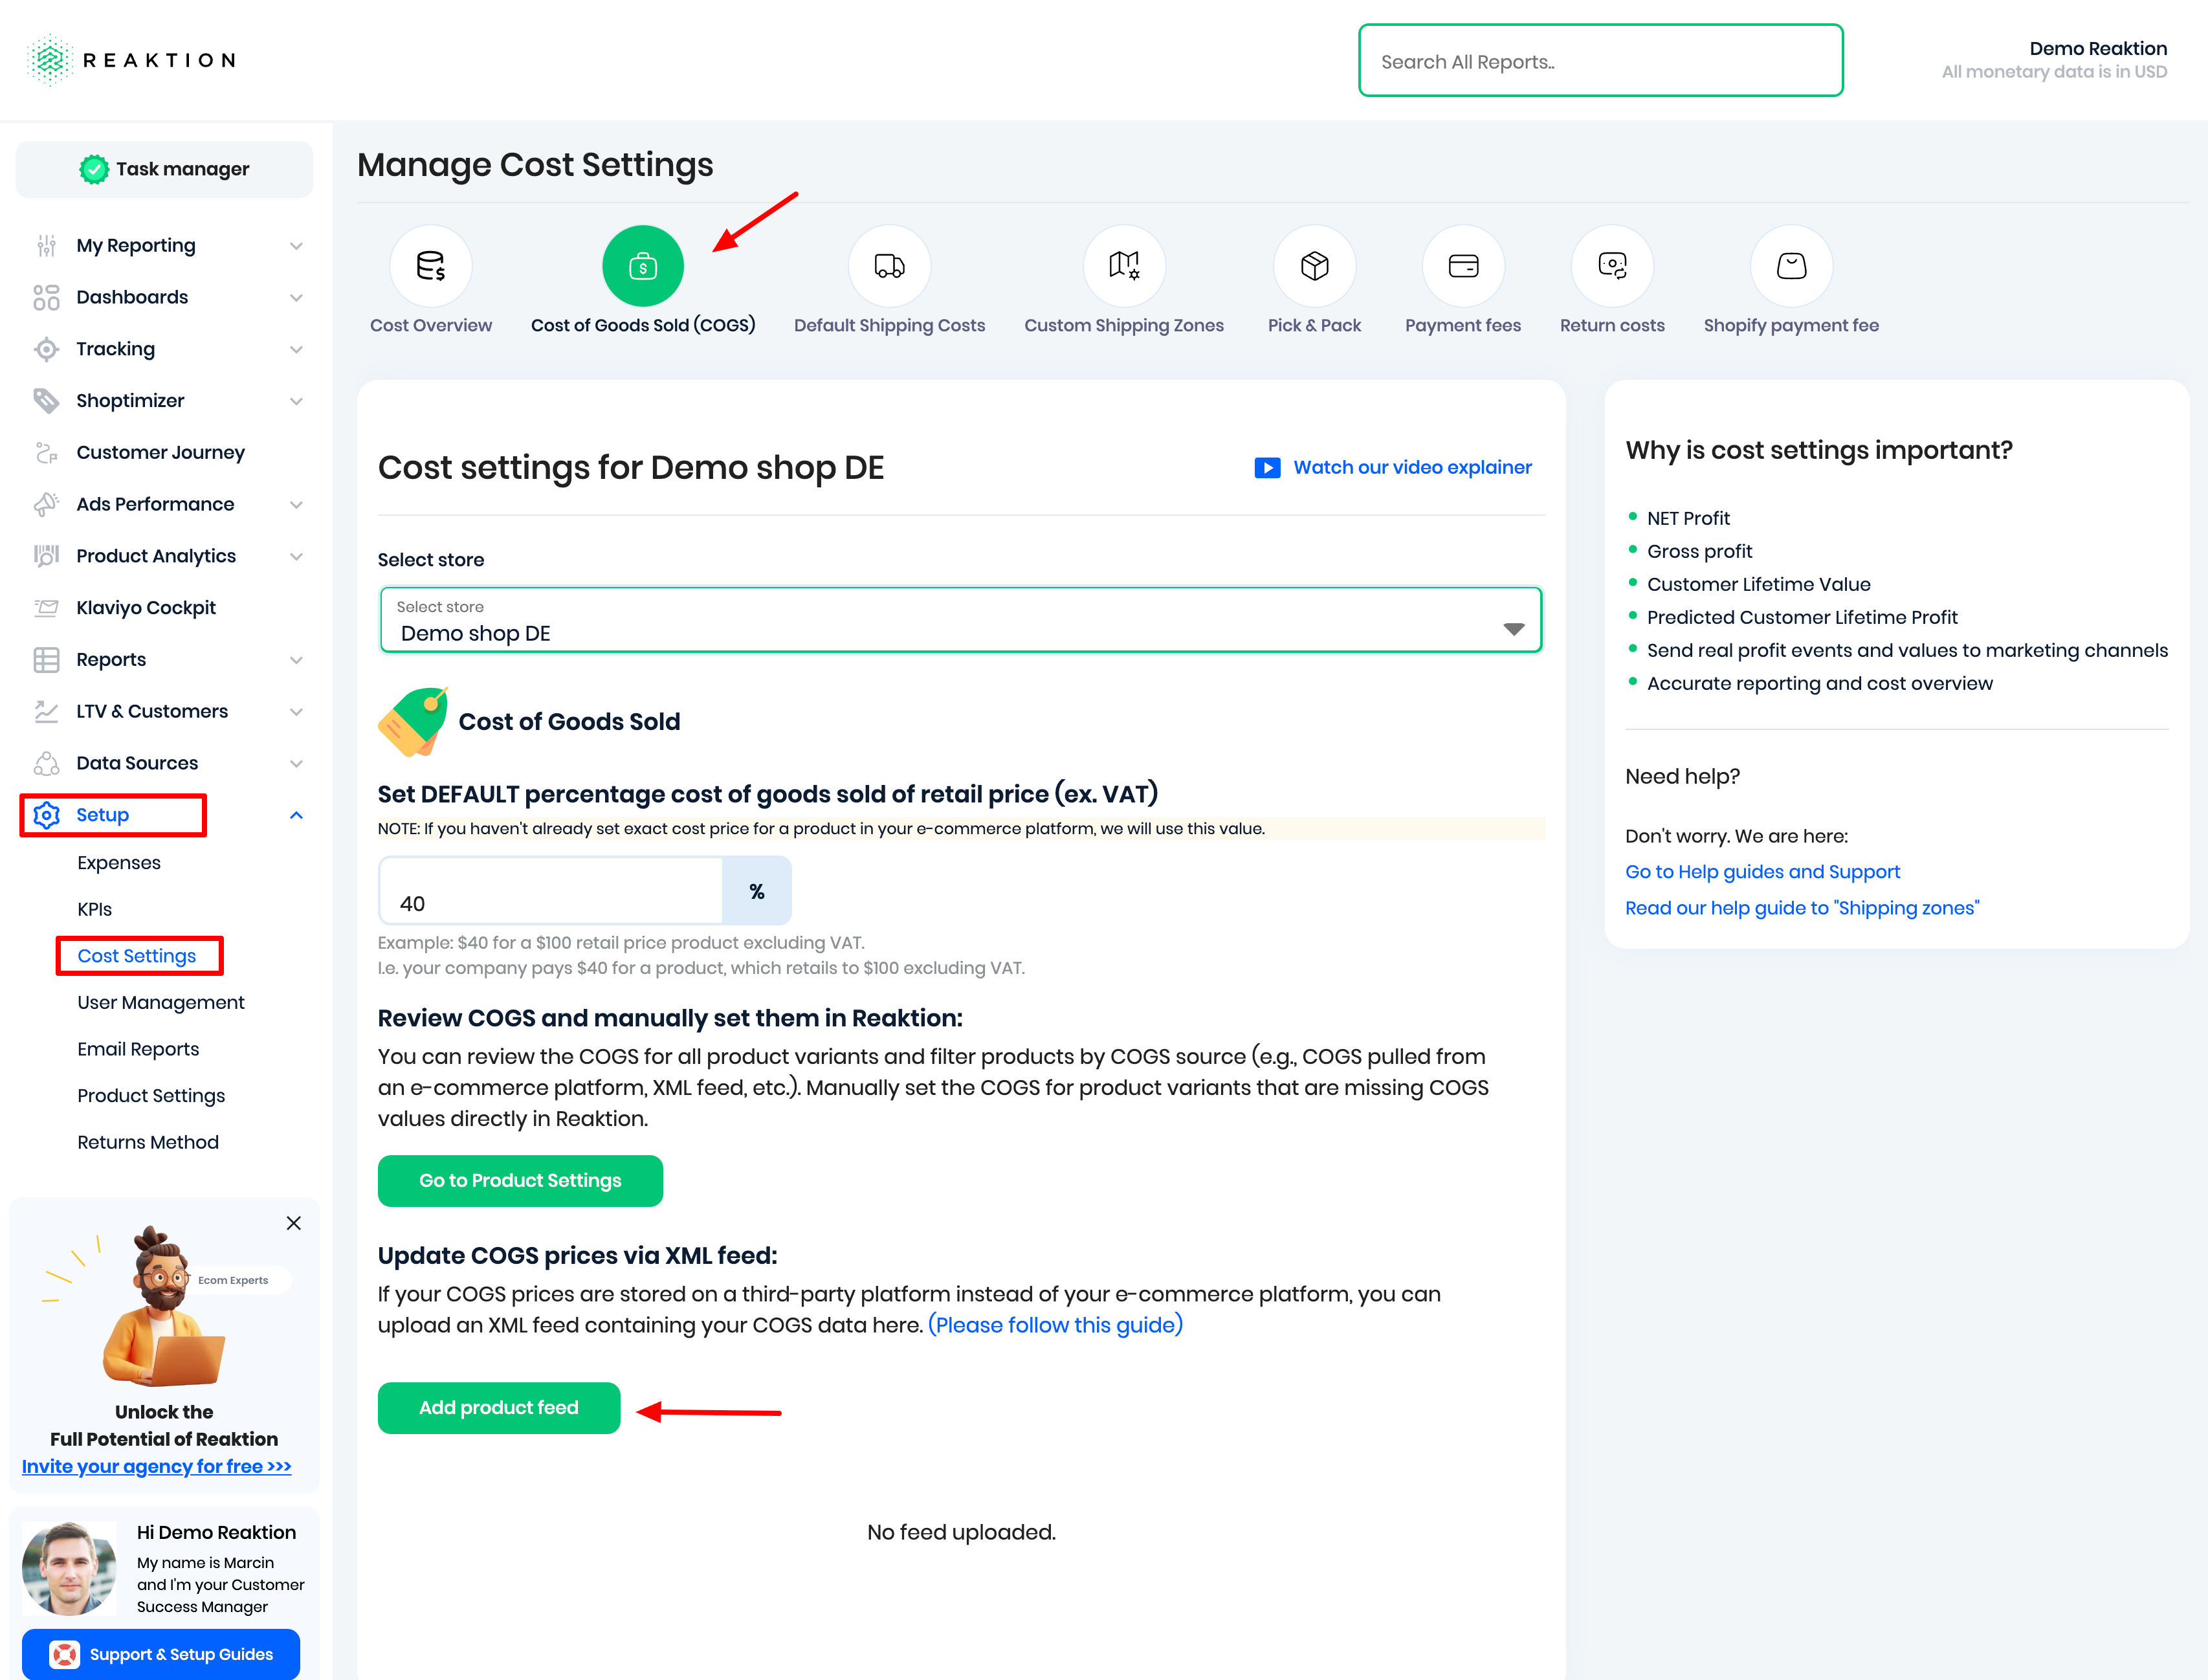Open Product Settings in the sidebar

coord(151,1096)
